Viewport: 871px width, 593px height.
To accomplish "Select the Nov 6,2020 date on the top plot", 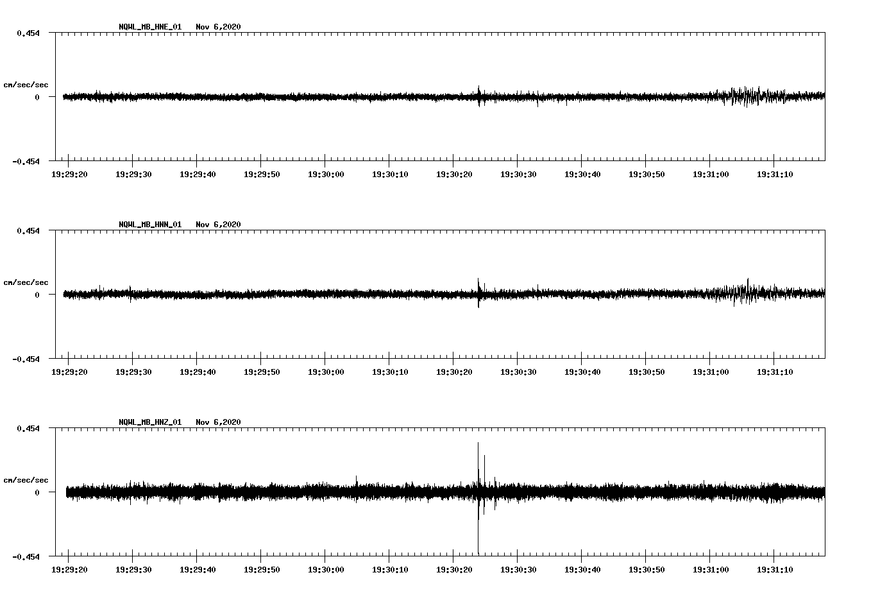I will 219,27.
